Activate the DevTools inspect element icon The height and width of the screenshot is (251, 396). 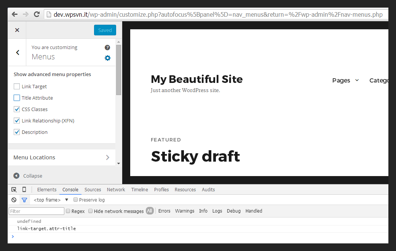[14, 190]
